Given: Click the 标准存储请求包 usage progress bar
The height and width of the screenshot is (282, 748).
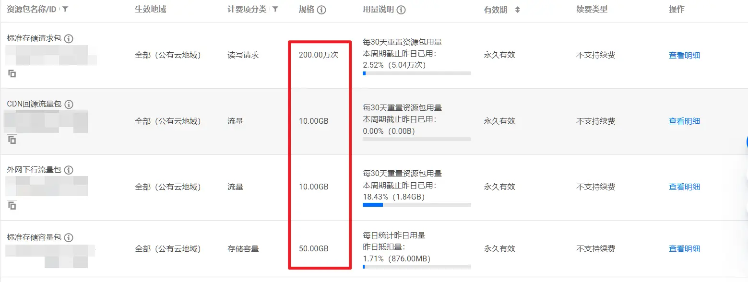Looking at the screenshot, I should (x=416, y=73).
